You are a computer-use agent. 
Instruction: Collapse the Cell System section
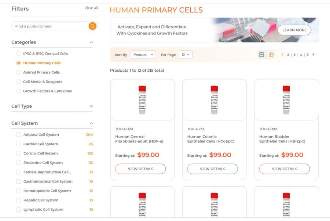[x=91, y=123]
